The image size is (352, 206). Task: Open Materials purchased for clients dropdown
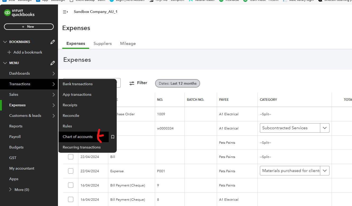coord(325,171)
